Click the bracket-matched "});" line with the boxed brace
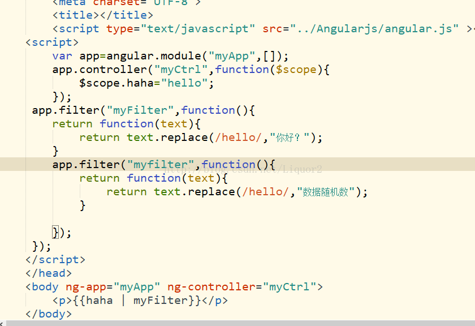The image size is (475, 326). coord(62,233)
